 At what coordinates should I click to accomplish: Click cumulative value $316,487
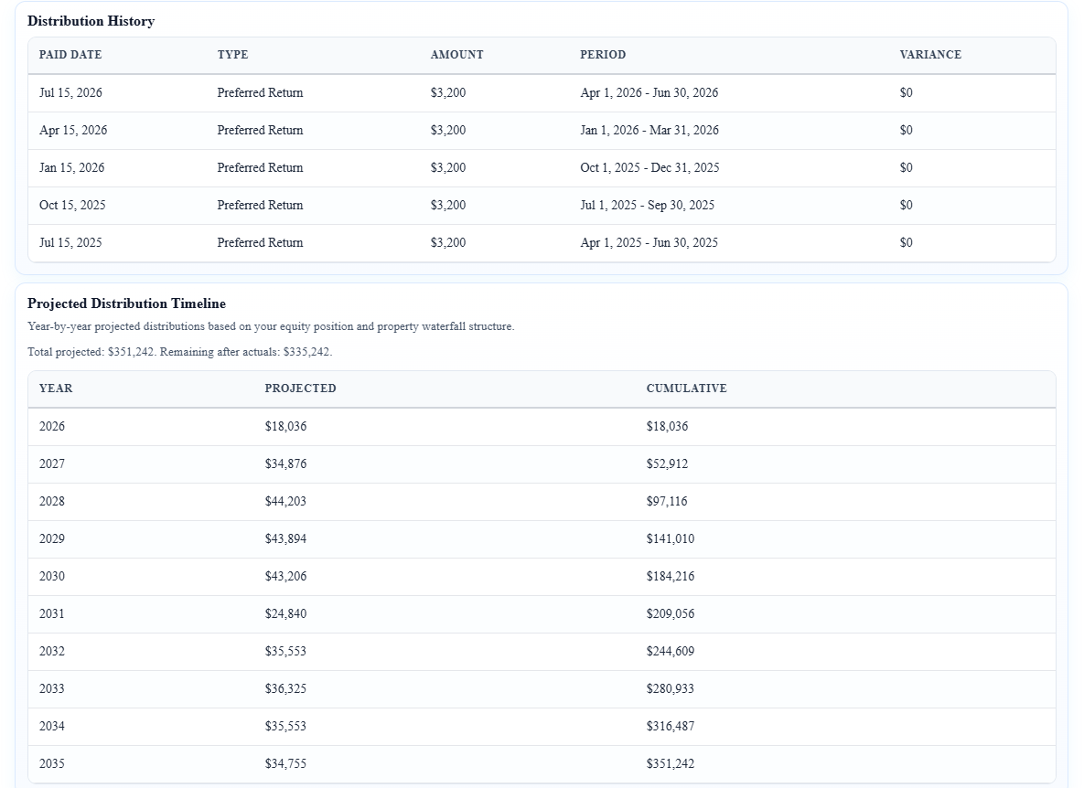coord(671,726)
